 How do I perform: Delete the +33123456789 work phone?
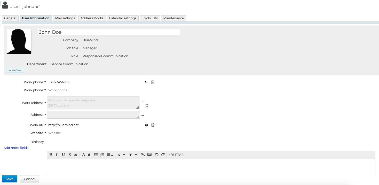click(153, 82)
